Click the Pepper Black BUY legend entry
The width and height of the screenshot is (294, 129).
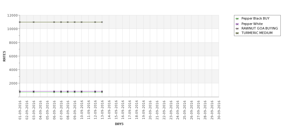coord(253,19)
